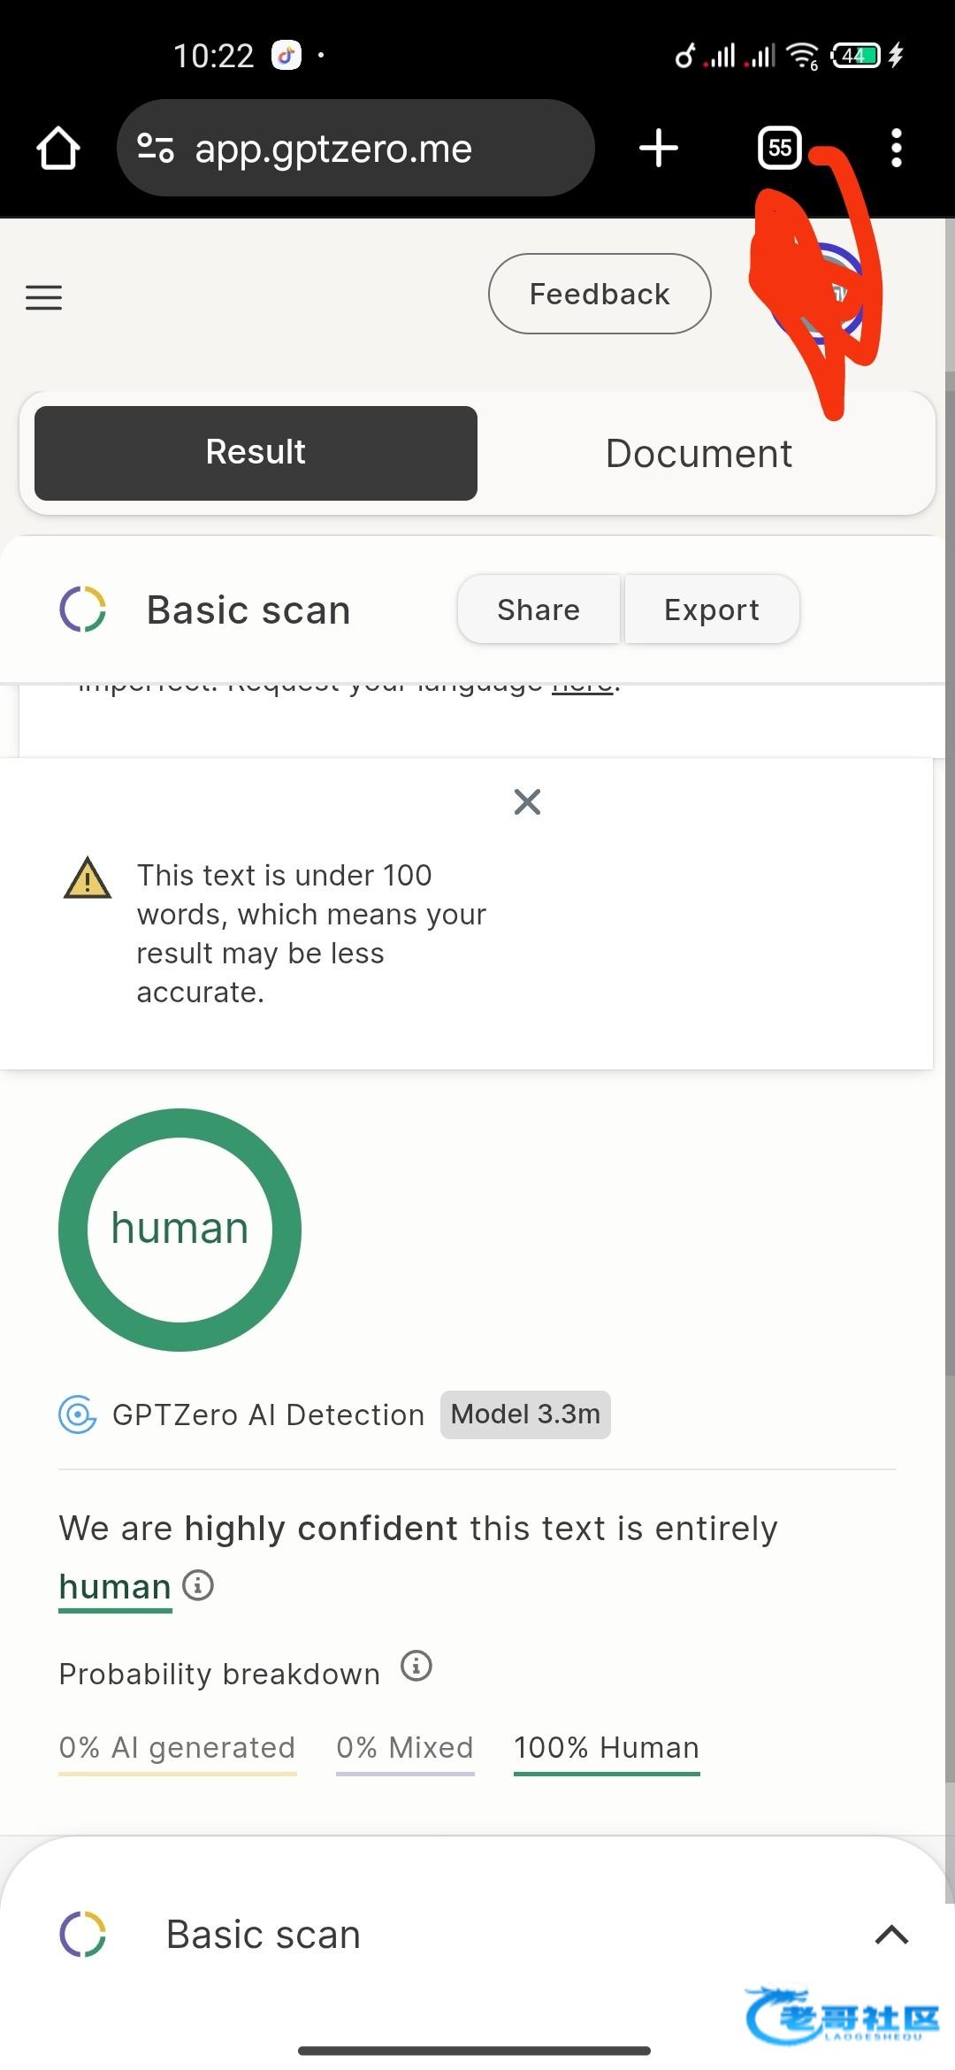This screenshot has width=955, height=2070.
Task: Collapse the bottom Basic scan panel
Action: [891, 1935]
